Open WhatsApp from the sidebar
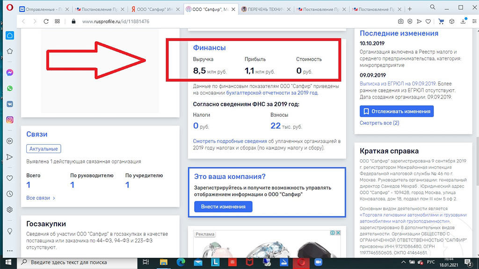Viewport: 479px width, 269px height. 9,88
